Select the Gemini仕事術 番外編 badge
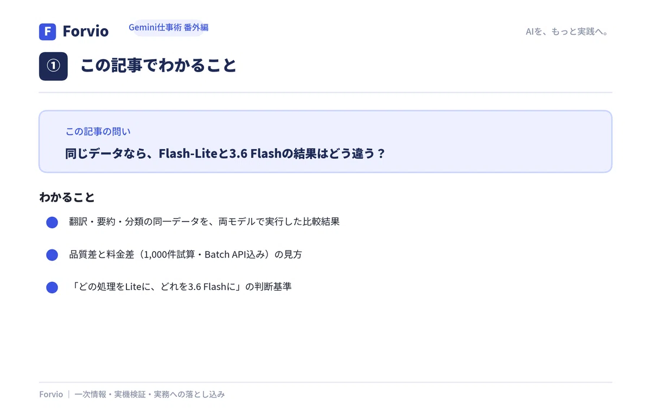The height and width of the screenshot is (412, 651). point(169,28)
